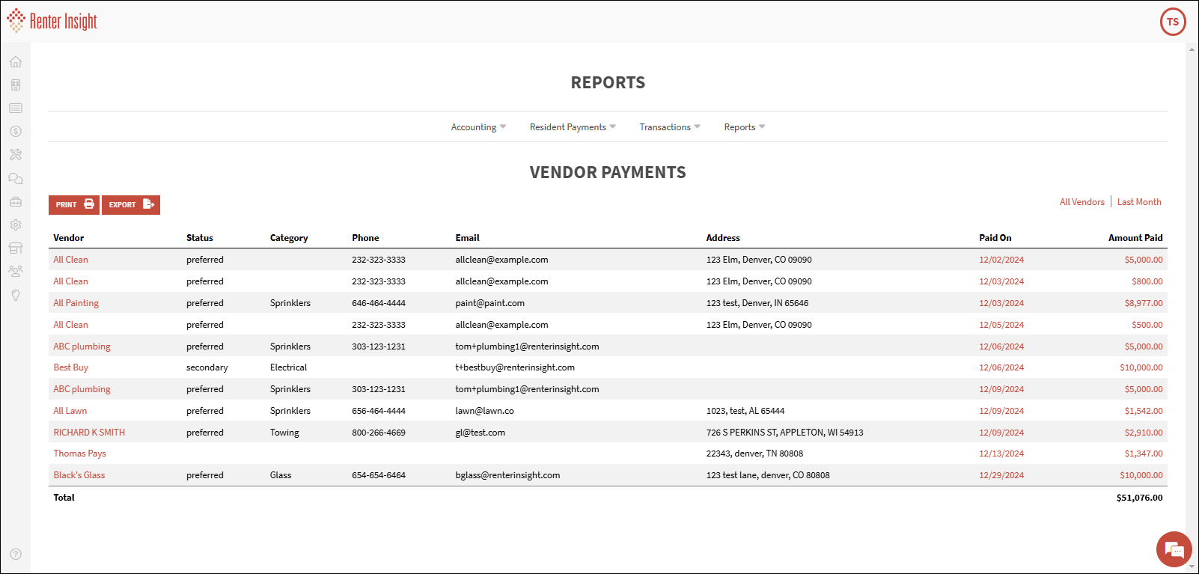The height and width of the screenshot is (574, 1199).
Task: Expand the Transactions dropdown menu
Action: (670, 127)
